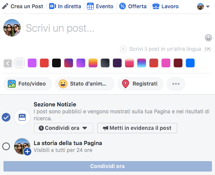Click the pencil icon next to Crea un Post
This screenshot has height=175, width=215.
pyautogui.click(x=5, y=7)
